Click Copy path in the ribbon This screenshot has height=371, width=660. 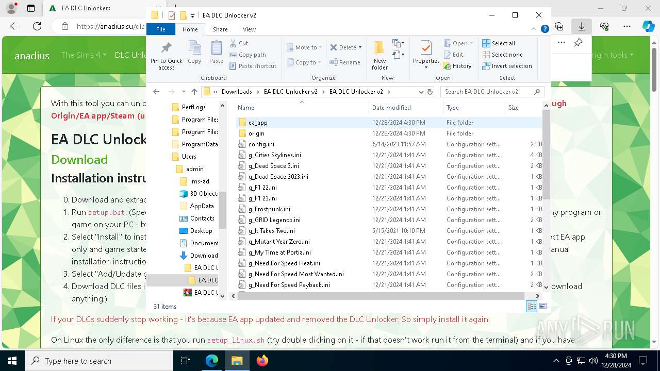click(x=247, y=55)
